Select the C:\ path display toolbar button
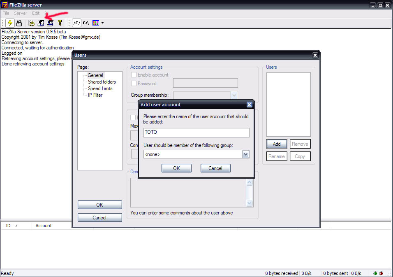This screenshot has width=393, height=277. click(x=86, y=23)
